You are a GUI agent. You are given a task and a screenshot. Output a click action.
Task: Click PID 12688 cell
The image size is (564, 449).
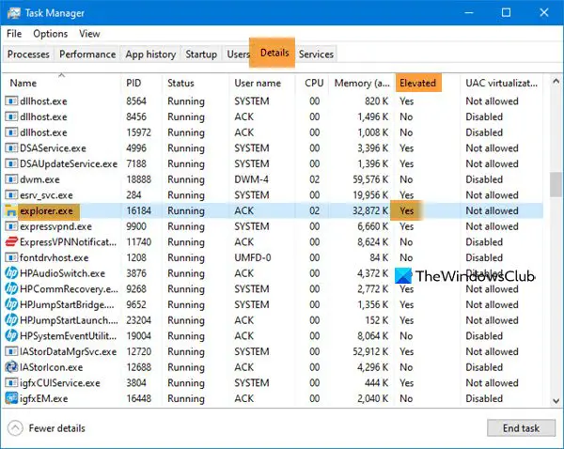pos(138,367)
